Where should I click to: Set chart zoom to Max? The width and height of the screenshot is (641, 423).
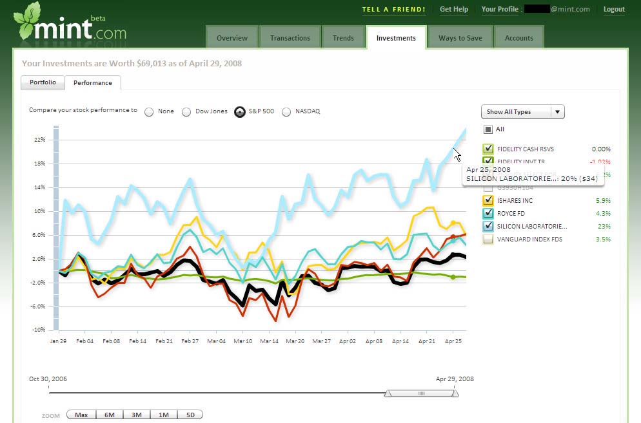pos(80,415)
